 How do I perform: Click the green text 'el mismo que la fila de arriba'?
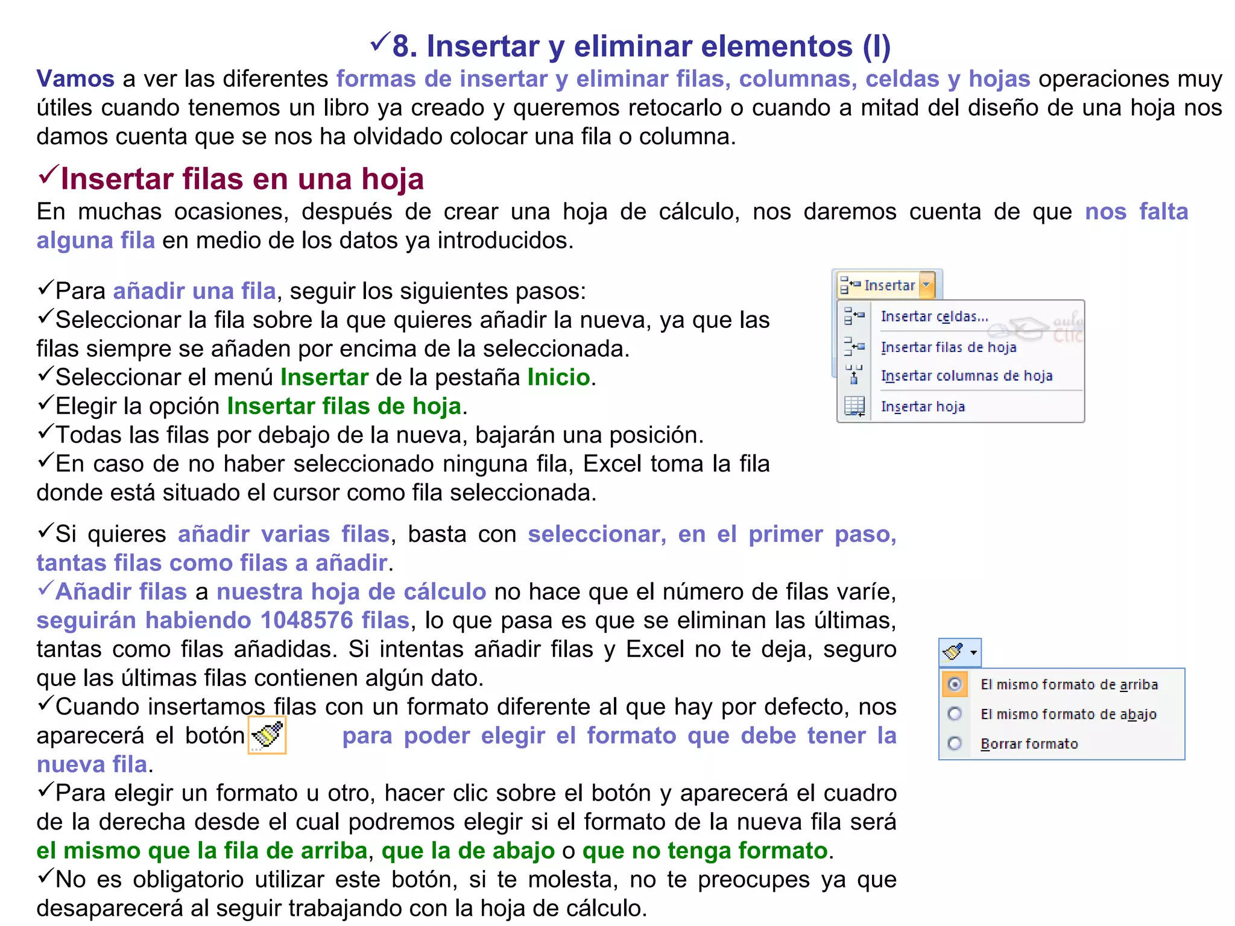tap(202, 850)
